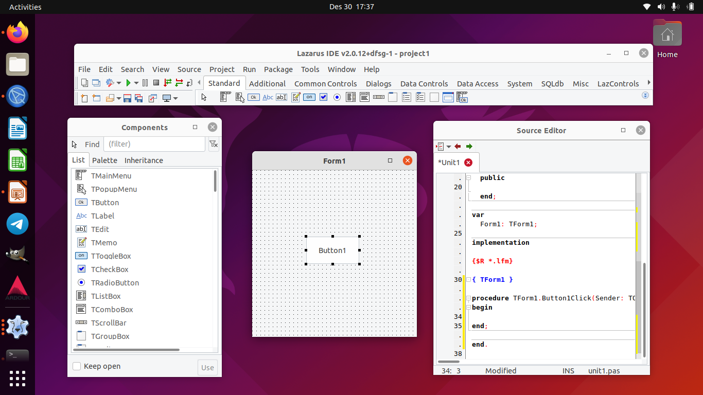703x395 pixels.
Task: Pick the TFrame component in the palette
Action: [x=448, y=97]
